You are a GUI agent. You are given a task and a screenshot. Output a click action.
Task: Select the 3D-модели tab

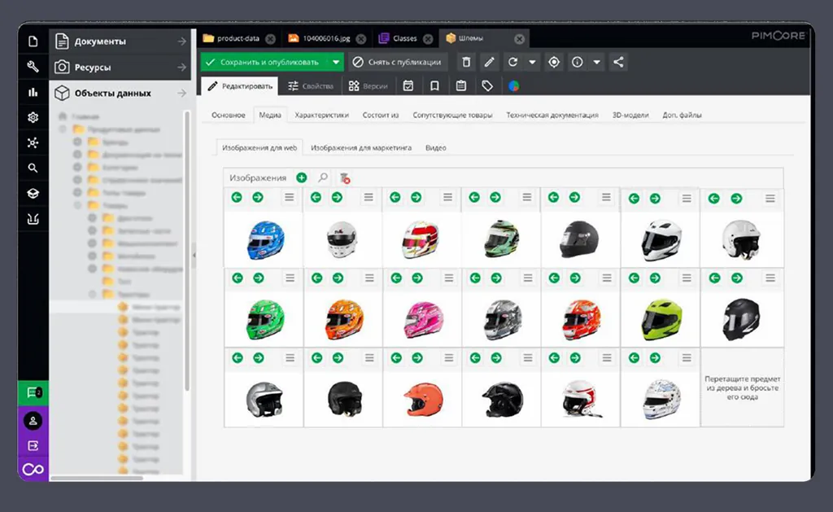pos(630,115)
